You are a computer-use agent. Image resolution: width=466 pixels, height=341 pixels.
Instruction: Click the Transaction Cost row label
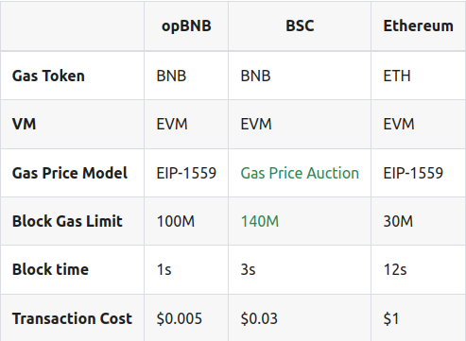point(72,318)
